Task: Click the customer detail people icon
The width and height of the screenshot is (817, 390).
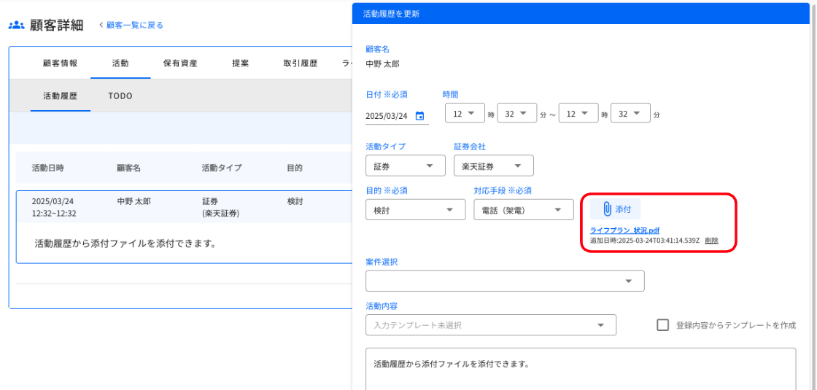Action: [x=17, y=25]
